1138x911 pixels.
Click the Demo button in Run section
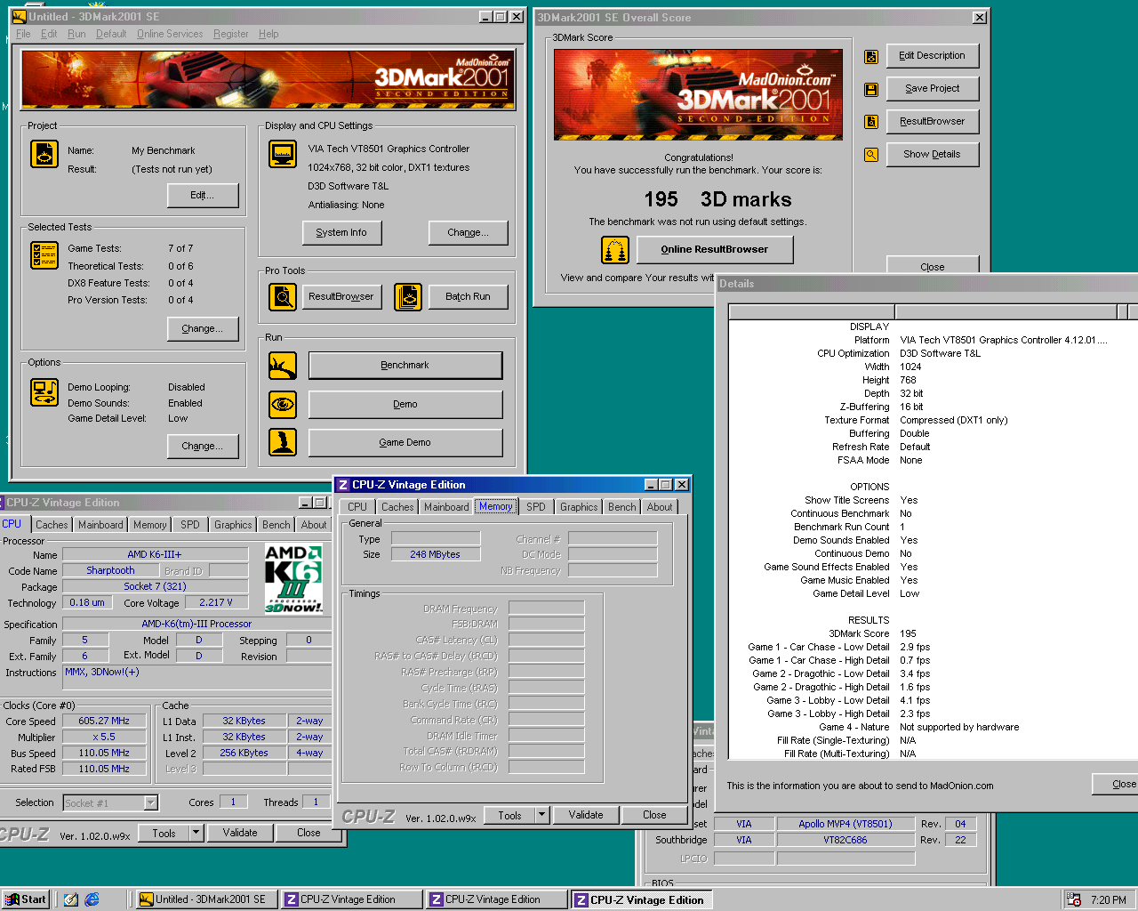click(405, 404)
